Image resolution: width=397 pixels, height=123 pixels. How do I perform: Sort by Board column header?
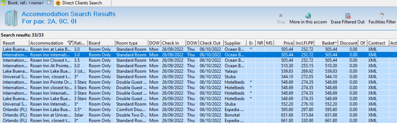(x=101, y=43)
